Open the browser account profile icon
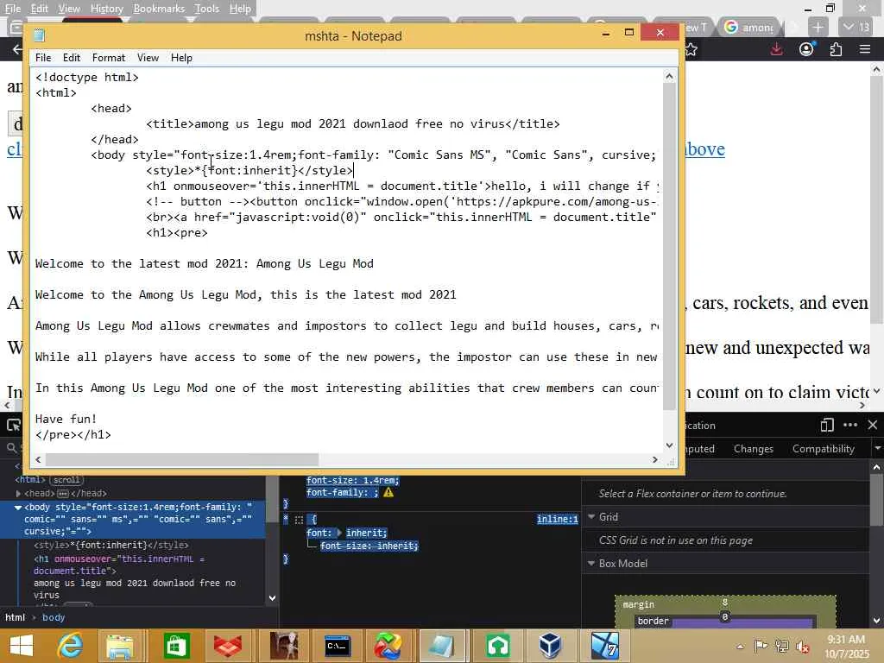 [x=807, y=49]
